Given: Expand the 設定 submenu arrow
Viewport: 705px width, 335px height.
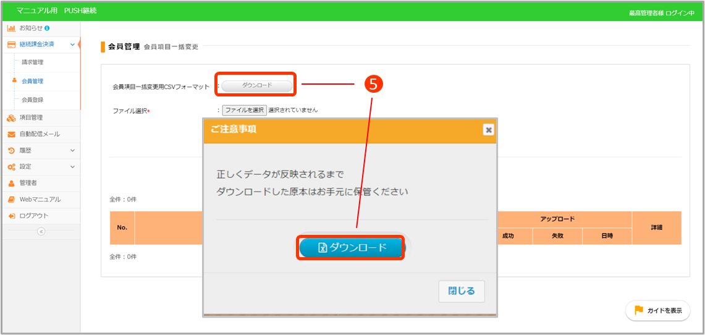Looking at the screenshot, I should pos(72,167).
